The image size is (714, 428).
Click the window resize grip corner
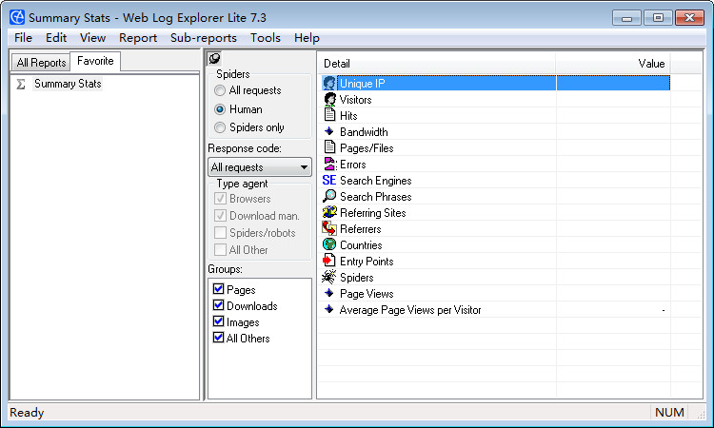point(701,415)
